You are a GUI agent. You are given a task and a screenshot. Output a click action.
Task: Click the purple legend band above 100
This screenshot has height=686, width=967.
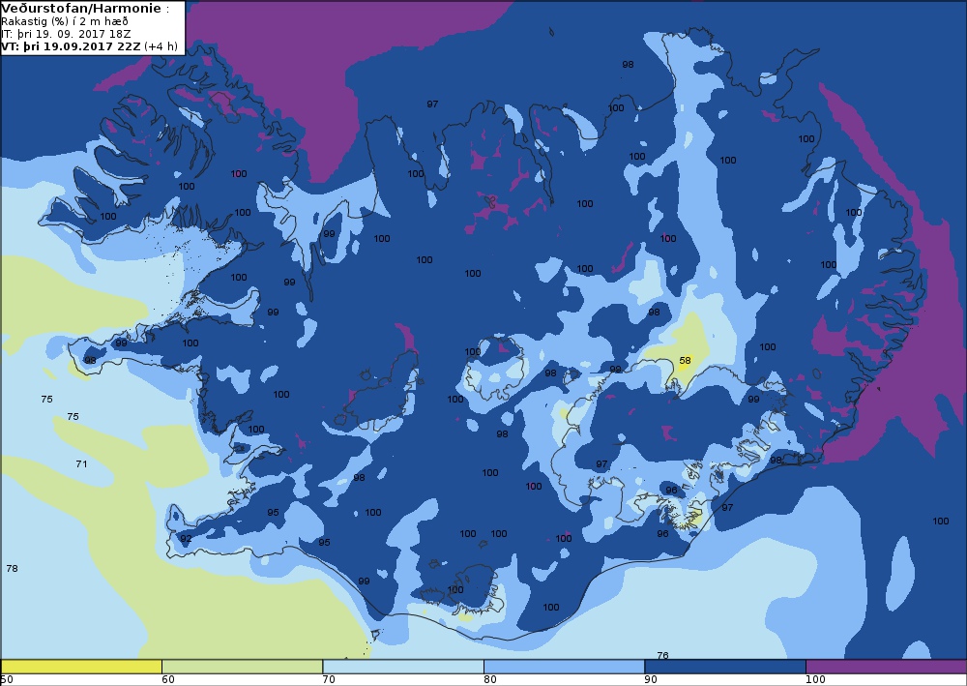pos(886,667)
